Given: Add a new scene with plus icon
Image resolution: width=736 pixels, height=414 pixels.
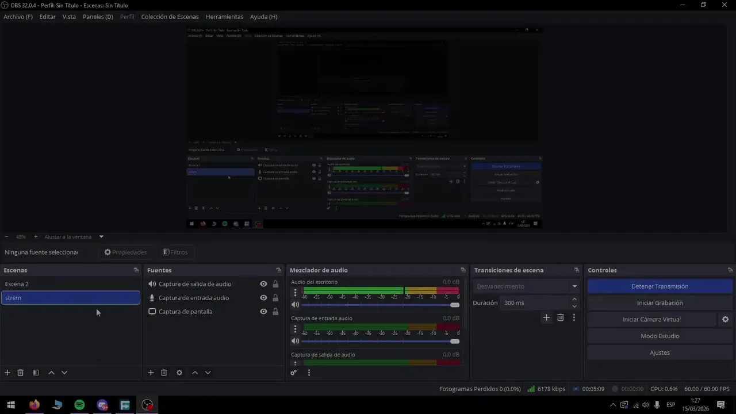Looking at the screenshot, I should coord(7,373).
